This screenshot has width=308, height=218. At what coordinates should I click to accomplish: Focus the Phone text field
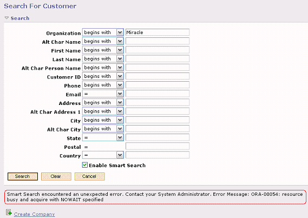158,85
